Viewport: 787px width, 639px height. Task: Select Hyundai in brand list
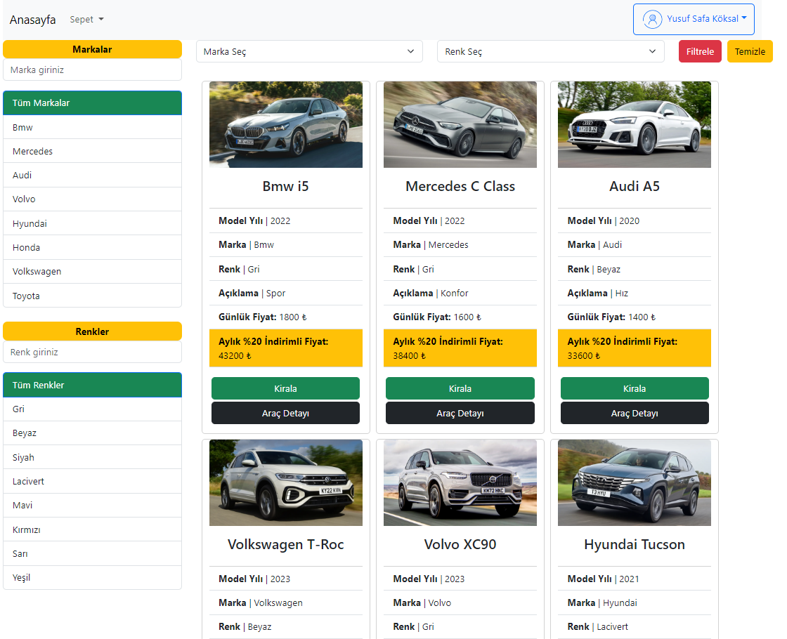[92, 223]
